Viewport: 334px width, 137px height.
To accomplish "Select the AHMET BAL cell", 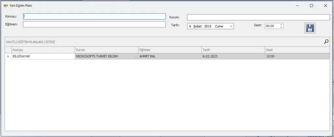I will point(170,56).
